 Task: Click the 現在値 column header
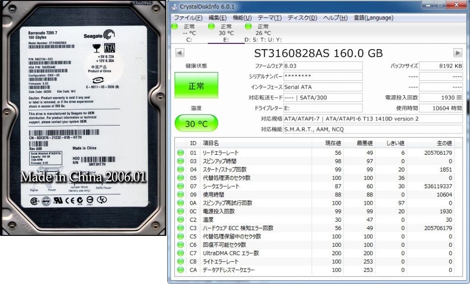327,143
